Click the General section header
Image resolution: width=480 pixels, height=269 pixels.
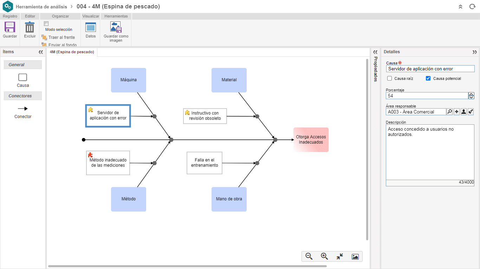click(23, 65)
